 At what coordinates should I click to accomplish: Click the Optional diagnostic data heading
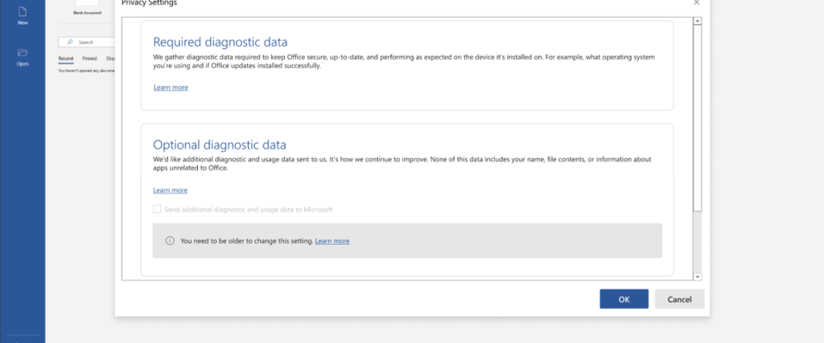tap(220, 145)
